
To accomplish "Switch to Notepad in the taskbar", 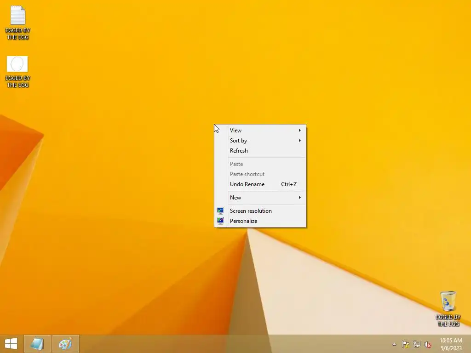I will tap(37, 344).
